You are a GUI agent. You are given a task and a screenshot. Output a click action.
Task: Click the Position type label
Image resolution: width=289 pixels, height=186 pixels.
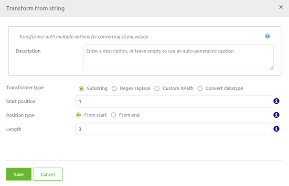pyautogui.click(x=20, y=115)
